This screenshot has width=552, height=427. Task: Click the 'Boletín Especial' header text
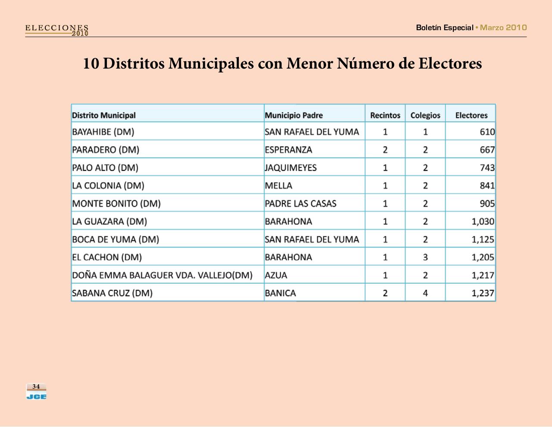click(x=444, y=28)
